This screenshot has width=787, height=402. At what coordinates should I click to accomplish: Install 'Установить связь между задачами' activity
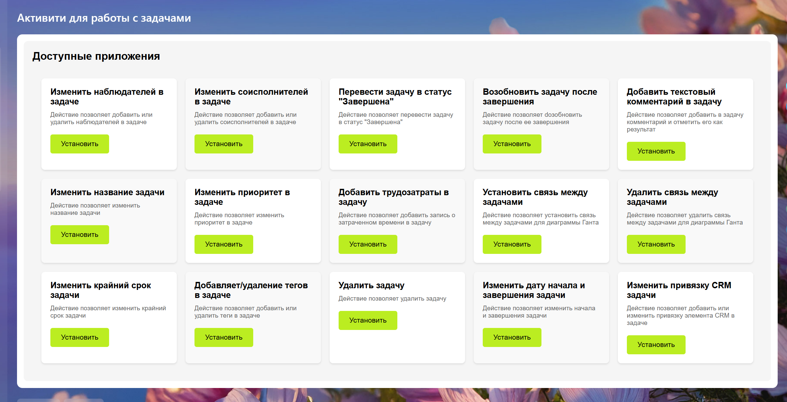[x=512, y=244]
